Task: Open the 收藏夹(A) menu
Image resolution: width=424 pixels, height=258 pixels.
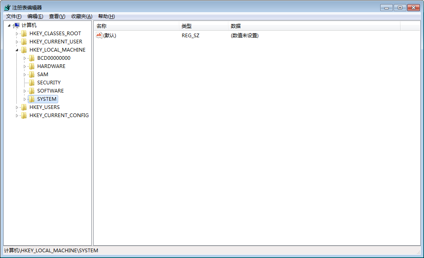Action: [82, 16]
